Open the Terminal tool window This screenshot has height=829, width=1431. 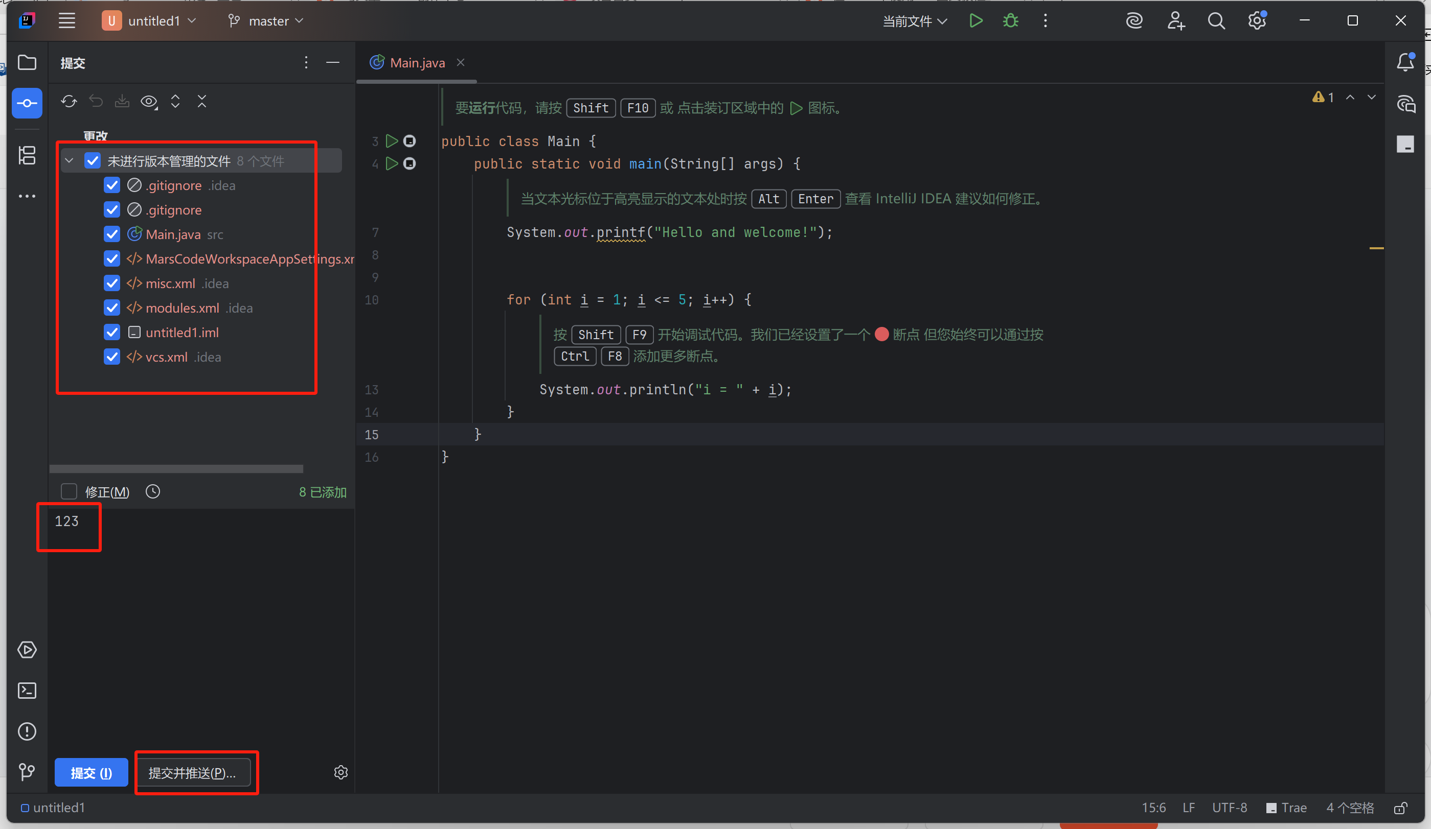27,691
